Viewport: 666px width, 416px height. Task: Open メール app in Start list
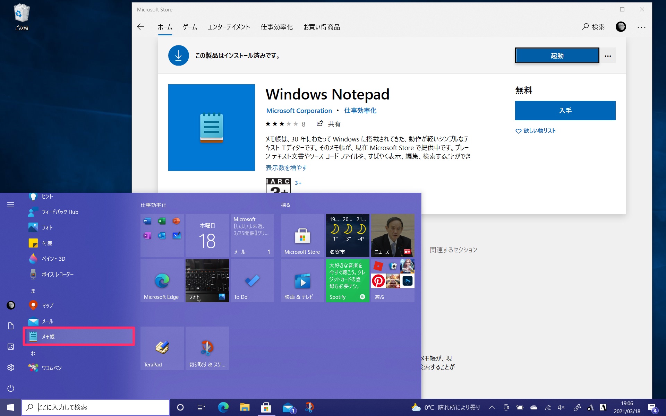[79, 321]
